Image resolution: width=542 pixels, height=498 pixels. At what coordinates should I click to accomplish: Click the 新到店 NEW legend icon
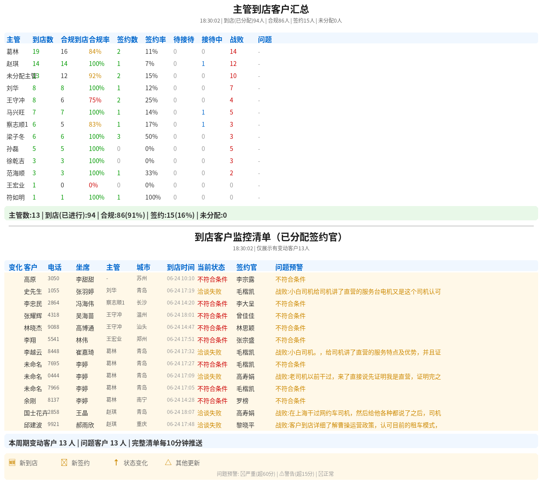(x=12, y=462)
